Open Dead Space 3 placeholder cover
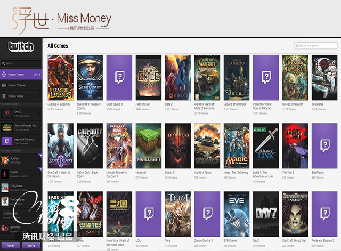The width and height of the screenshot is (341, 251). [x=119, y=78]
